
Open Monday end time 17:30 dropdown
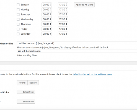point(63,10)
